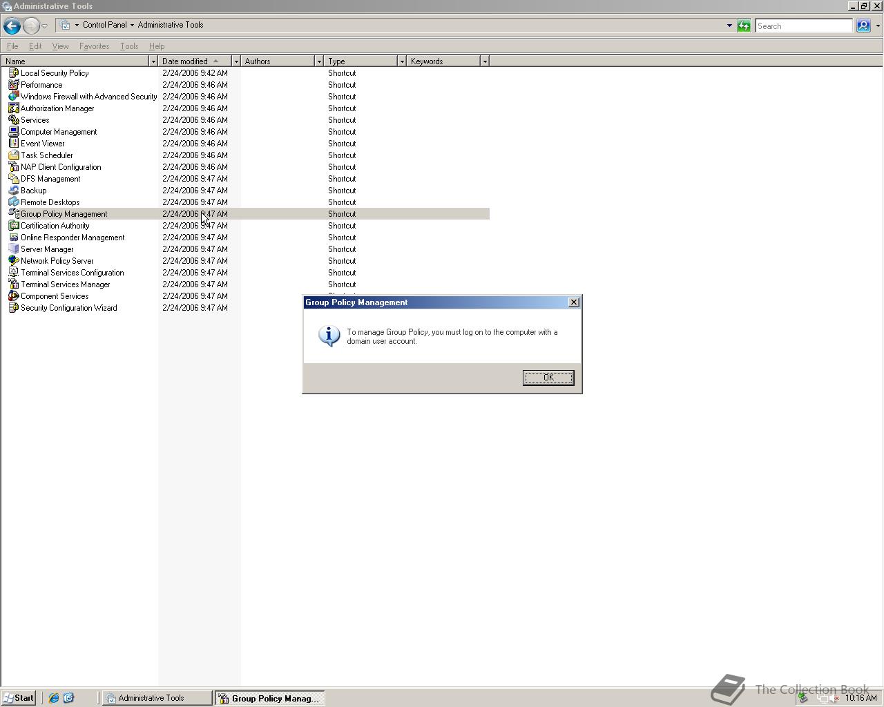The width and height of the screenshot is (884, 707).
Task: Select the Terminal Services Manager icon
Action: pos(13,284)
